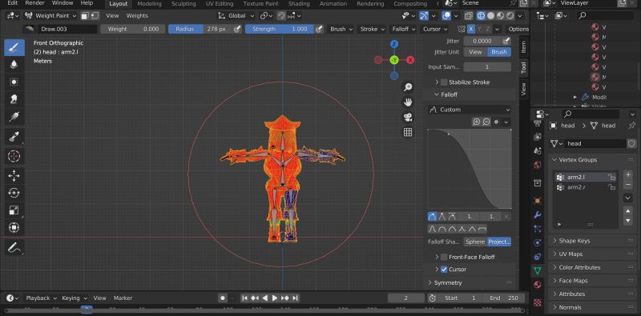
Task: Enable the Front-Face Falloff checkbox
Action: pyautogui.click(x=444, y=258)
